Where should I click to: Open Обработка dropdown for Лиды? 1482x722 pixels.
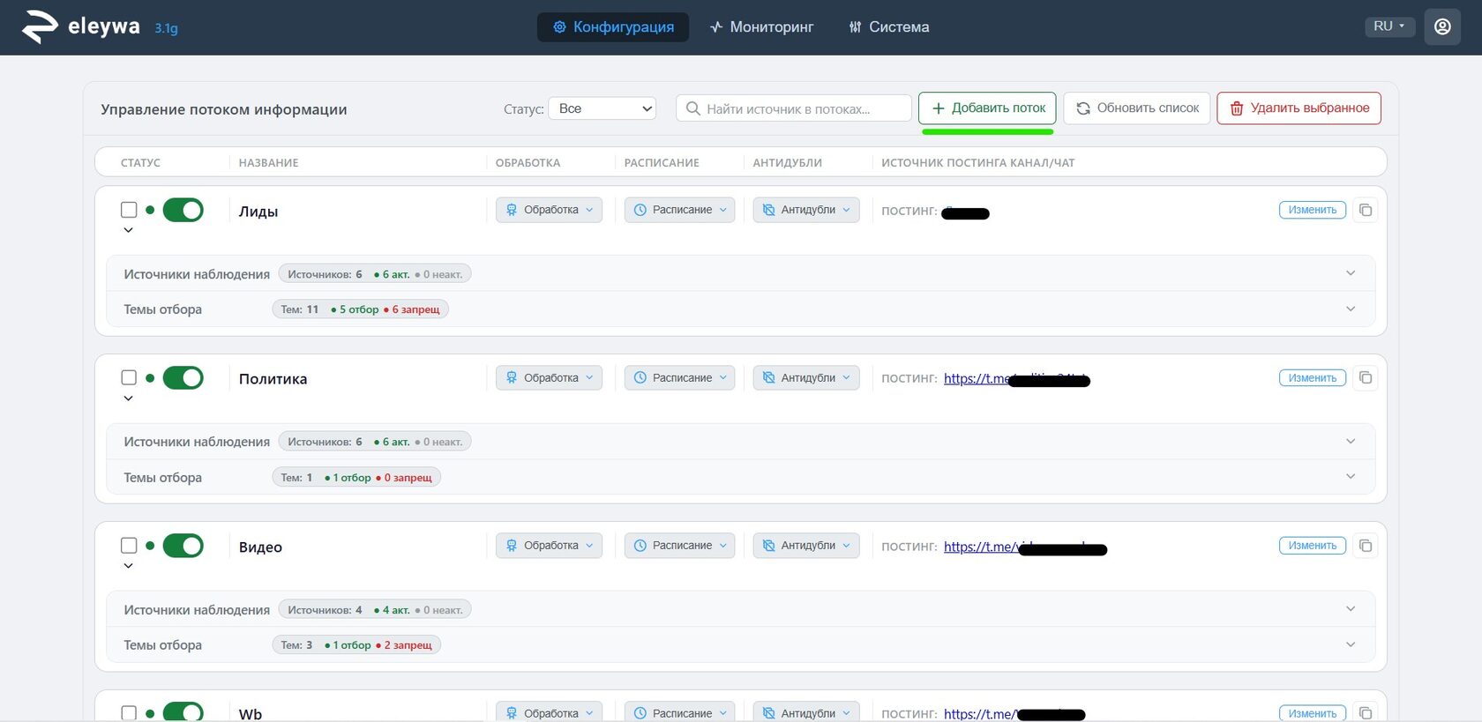point(550,210)
